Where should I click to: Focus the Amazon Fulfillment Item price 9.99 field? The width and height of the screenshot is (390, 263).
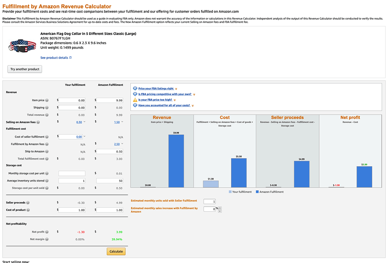point(110,100)
